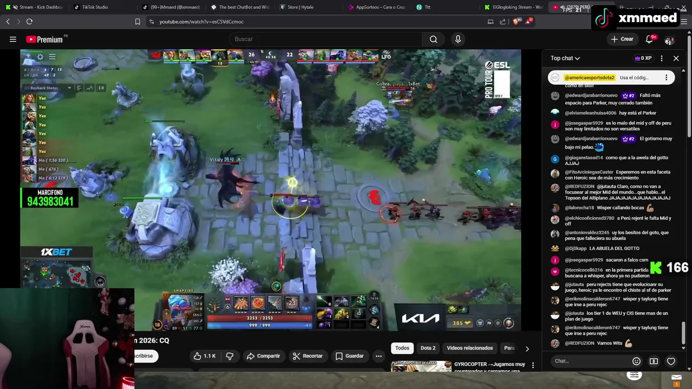Select the Videos relacionados chip

pos(470,348)
